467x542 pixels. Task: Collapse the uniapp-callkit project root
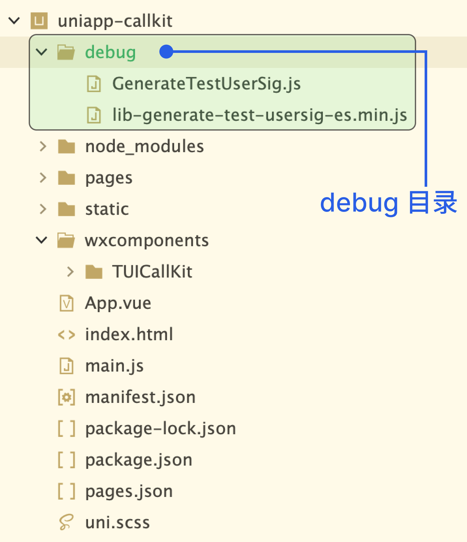point(14,21)
